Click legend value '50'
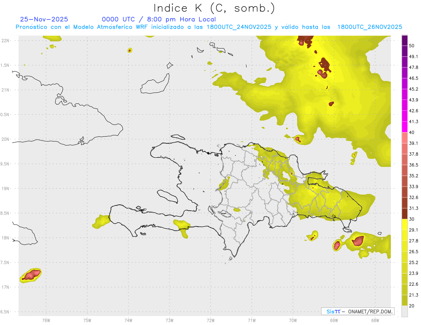The image size is (421, 325). click(x=412, y=46)
